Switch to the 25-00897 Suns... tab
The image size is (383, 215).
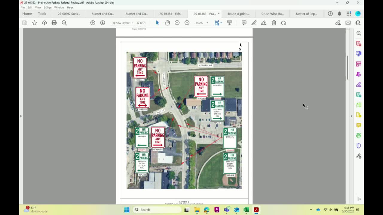pos(69,14)
